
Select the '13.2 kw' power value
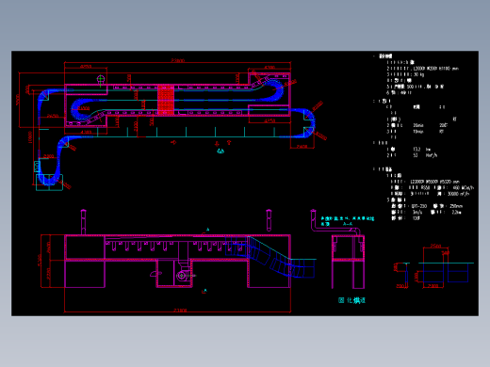[x=422, y=150]
